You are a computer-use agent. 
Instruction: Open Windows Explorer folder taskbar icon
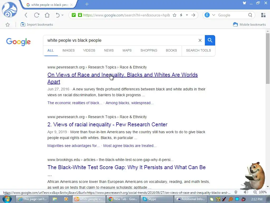pyautogui.click(x=55, y=199)
